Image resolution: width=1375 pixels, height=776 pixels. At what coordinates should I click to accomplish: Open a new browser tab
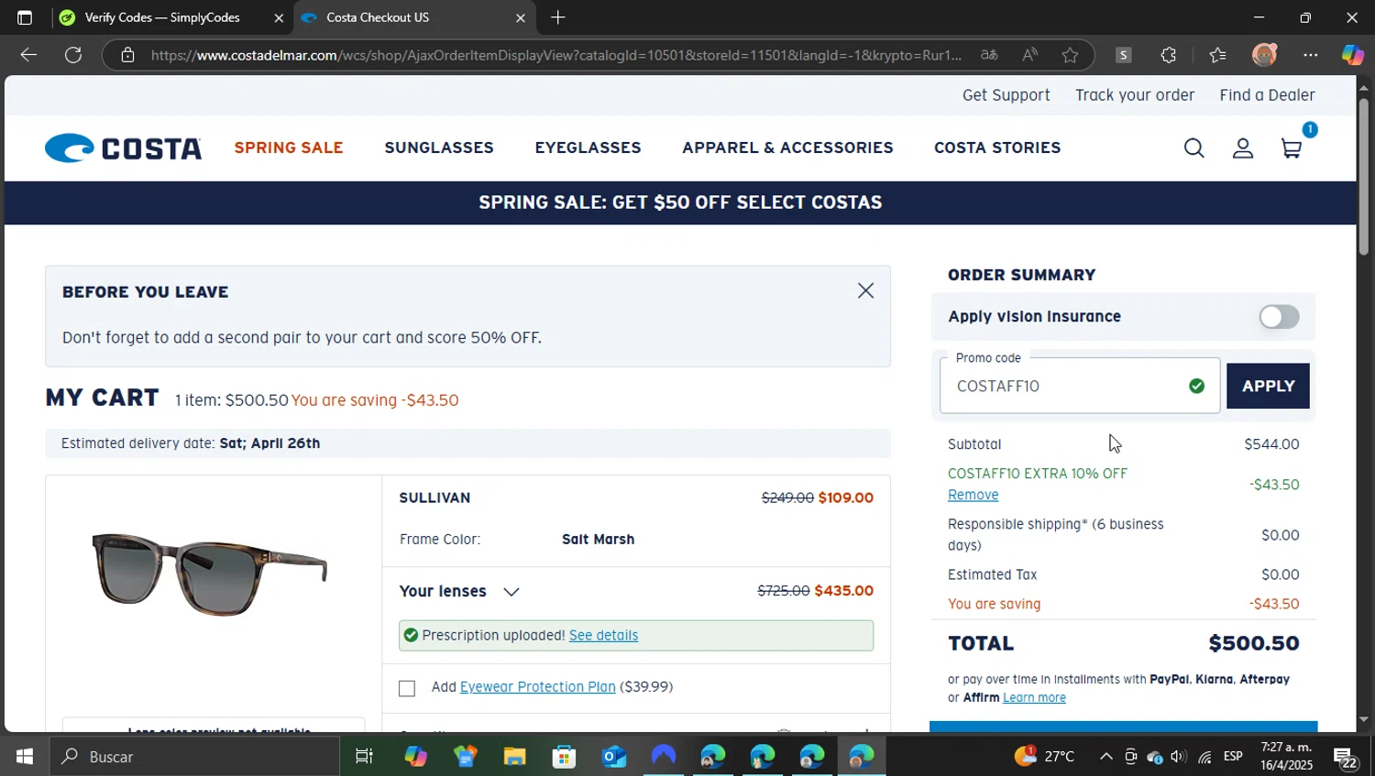[x=557, y=17]
